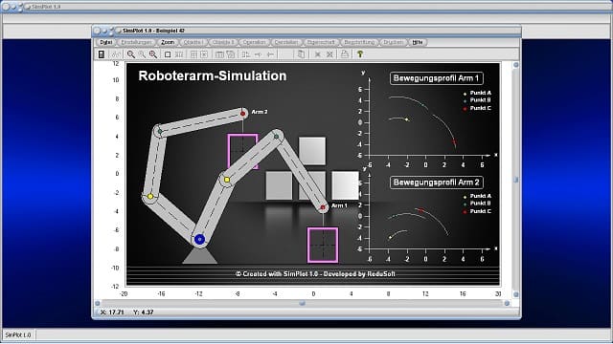Open the Hilfe menu

click(418, 42)
